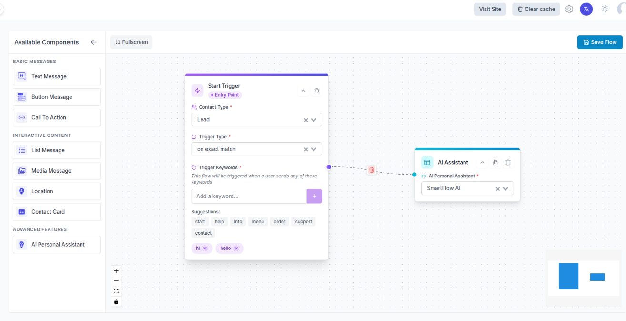Screen dimensions: 626x321
Task: Add a keyword using the green plus button
Action: click(x=314, y=196)
